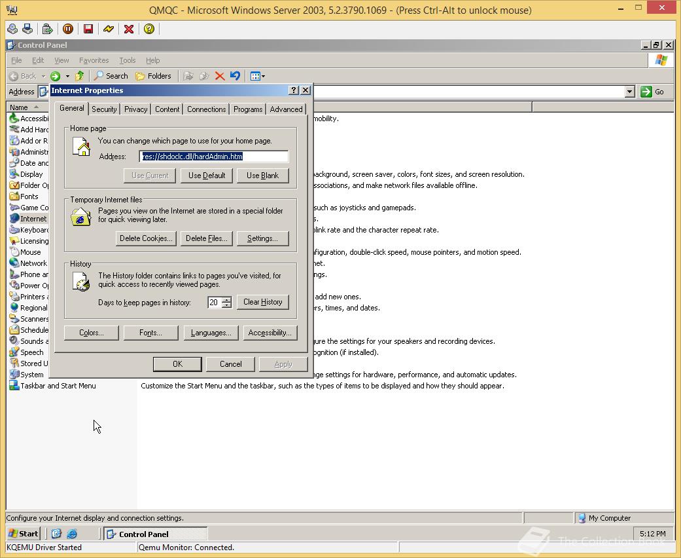Open the Fonts dialog
The height and width of the screenshot is (558, 681).
pyautogui.click(x=150, y=333)
